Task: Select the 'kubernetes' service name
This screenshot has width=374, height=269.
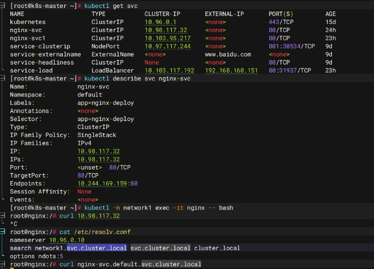Action: (x=28, y=22)
